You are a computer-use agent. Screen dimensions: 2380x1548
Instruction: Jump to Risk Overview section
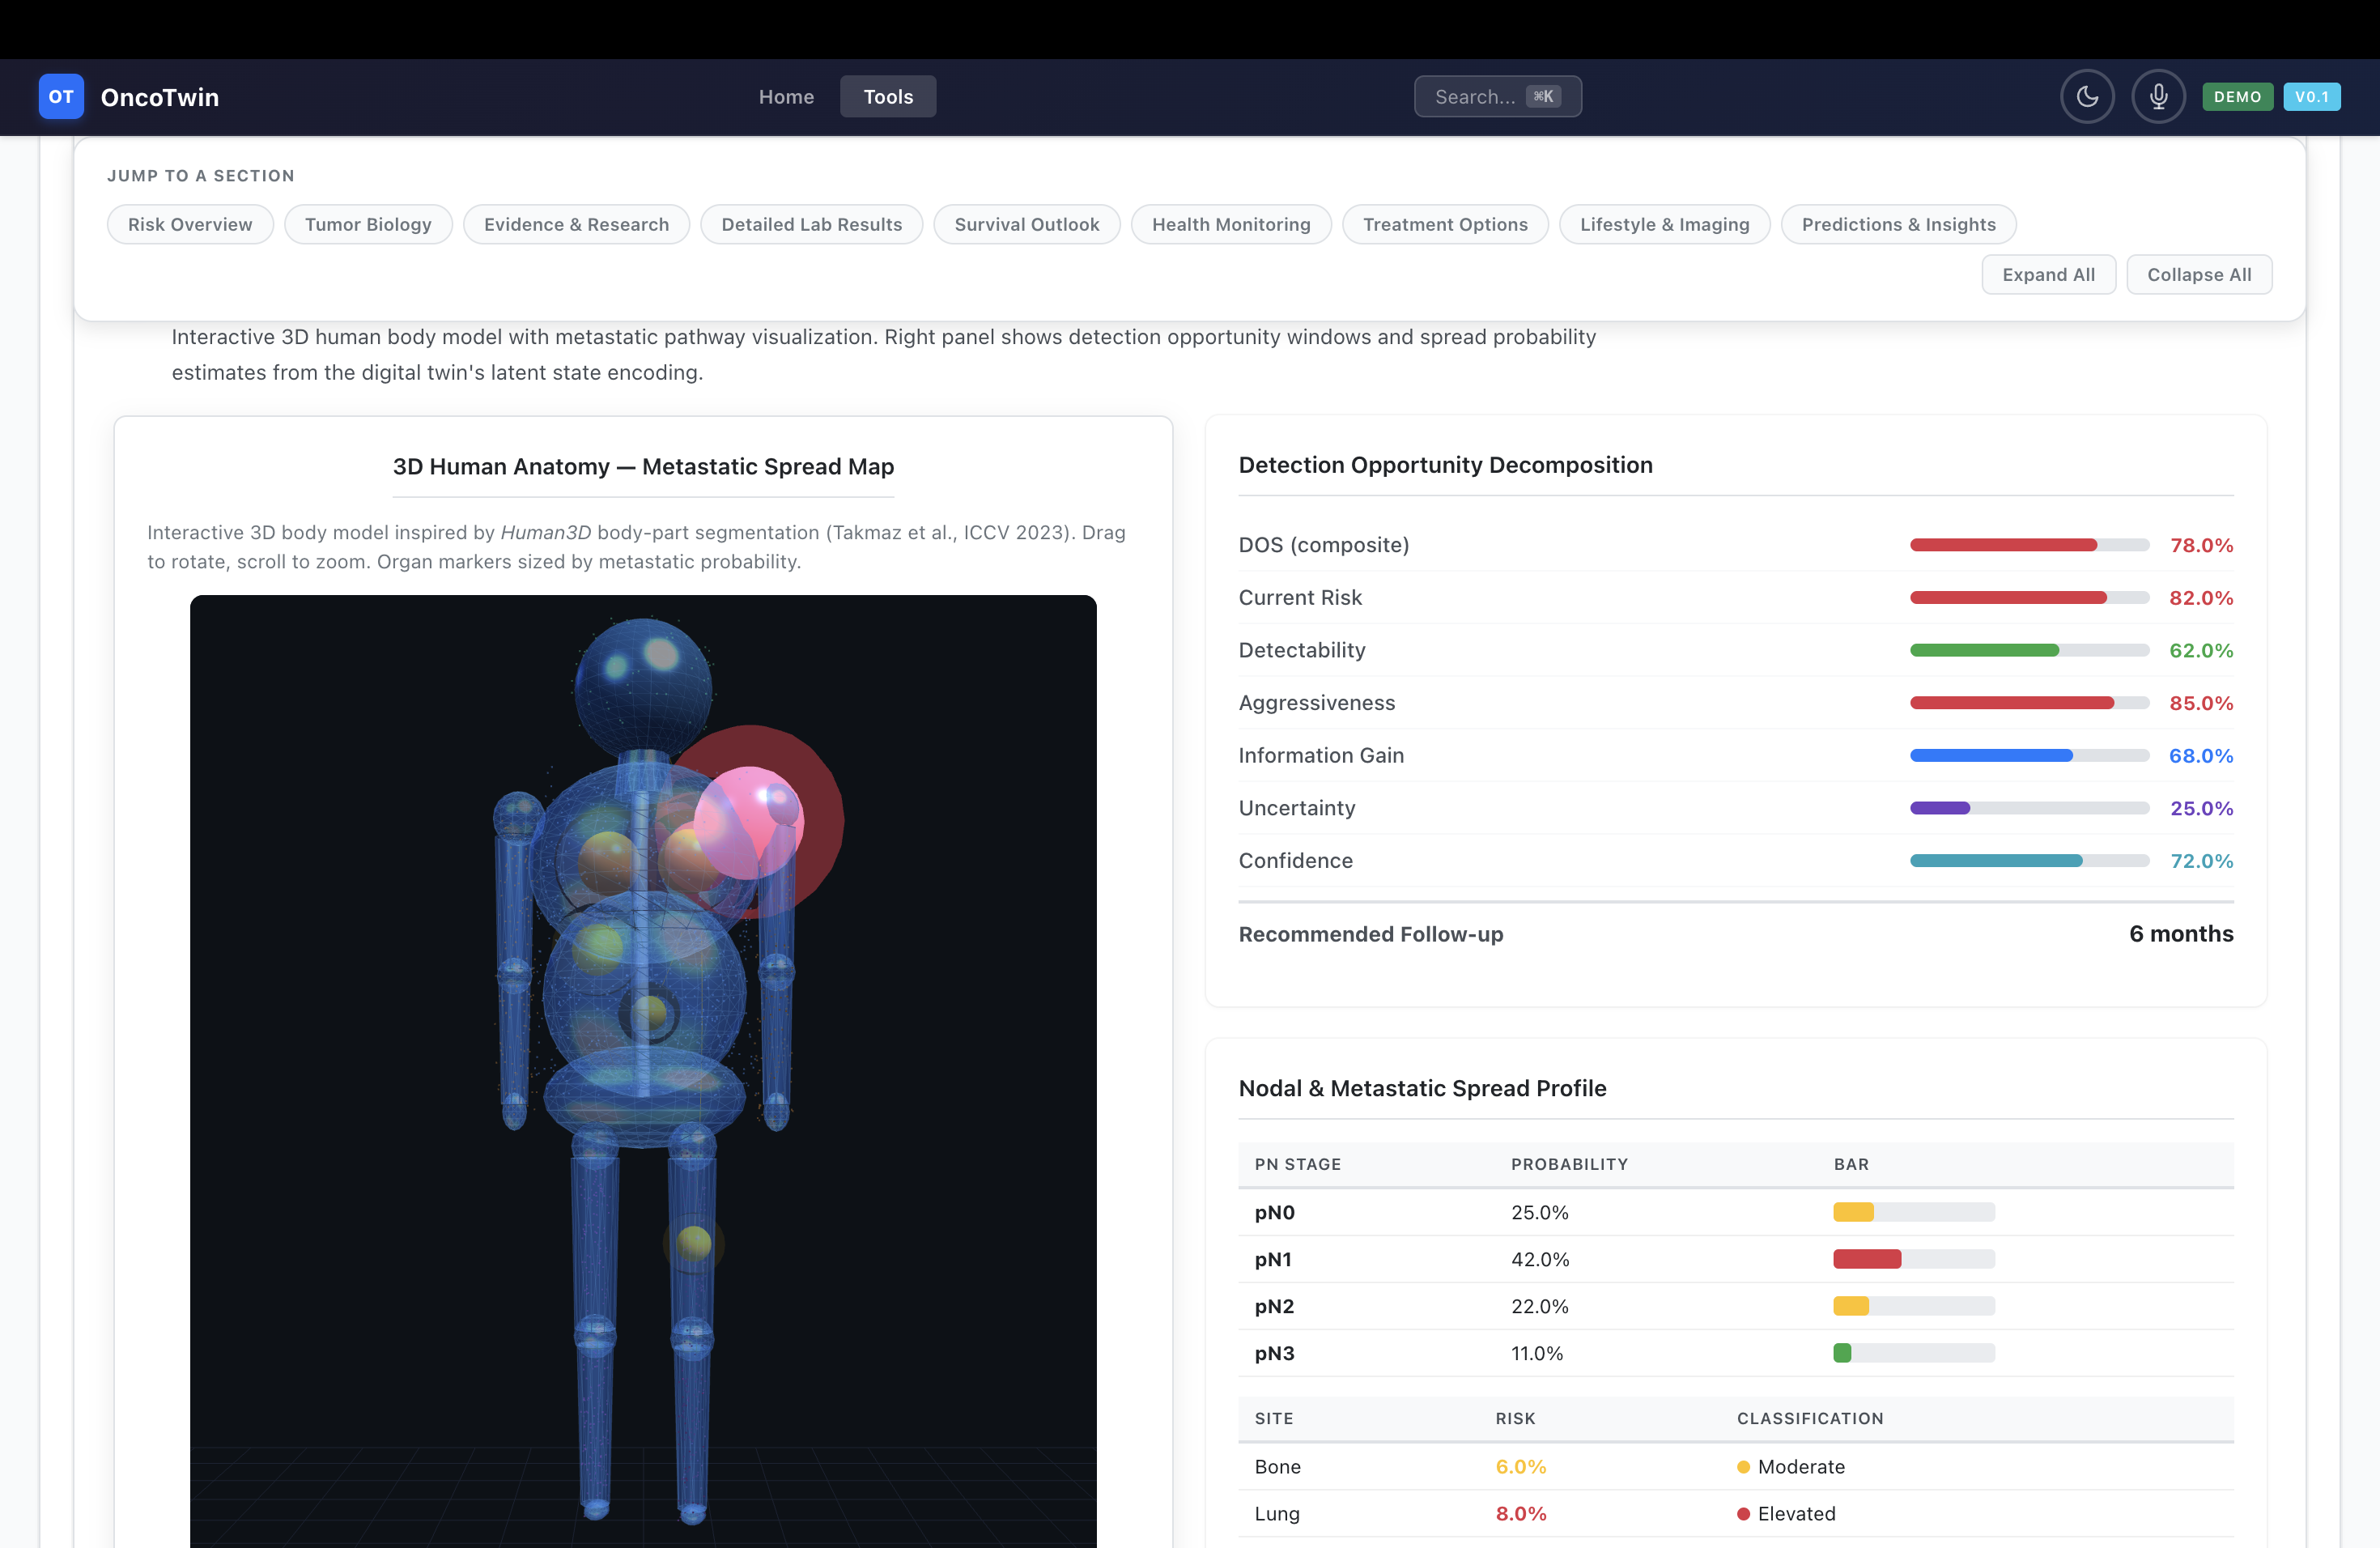pyautogui.click(x=190, y=225)
